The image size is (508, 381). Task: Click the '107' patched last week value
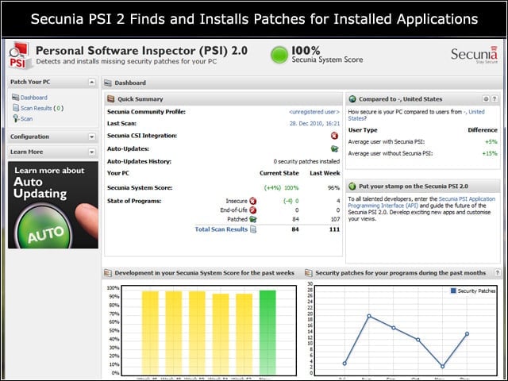point(335,219)
